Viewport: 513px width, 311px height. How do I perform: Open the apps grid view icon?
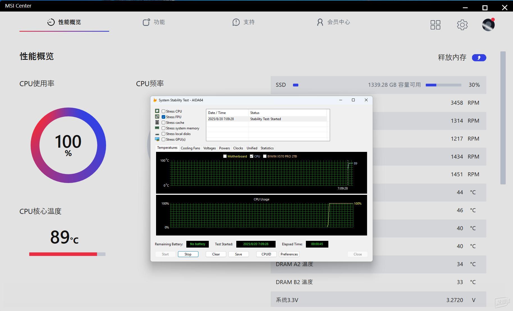(435, 25)
